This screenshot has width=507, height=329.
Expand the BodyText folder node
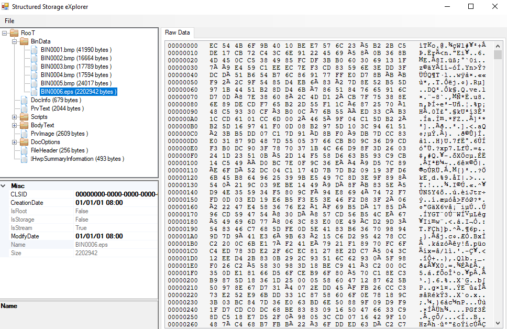pos(14,125)
